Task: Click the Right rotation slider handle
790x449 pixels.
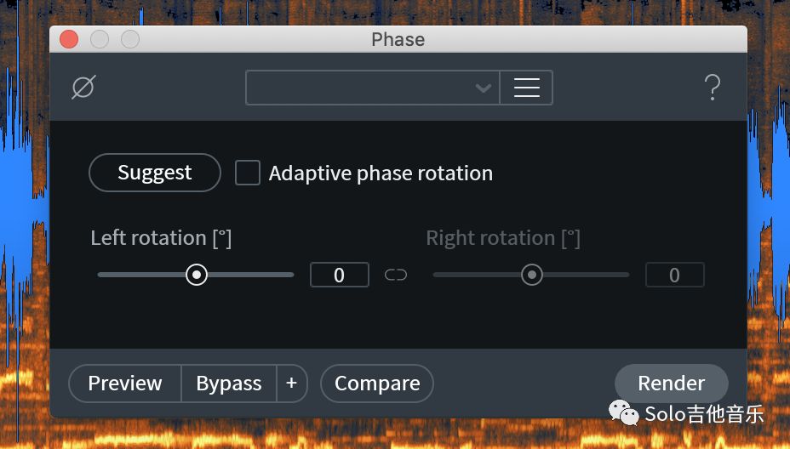Action: 531,275
